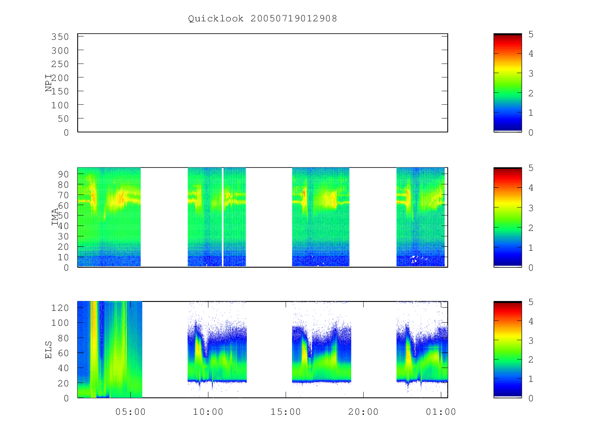Viewport: 597px width, 447px height.
Task: Click the 10 tick on the IMA axis
Action: pyautogui.click(x=64, y=257)
